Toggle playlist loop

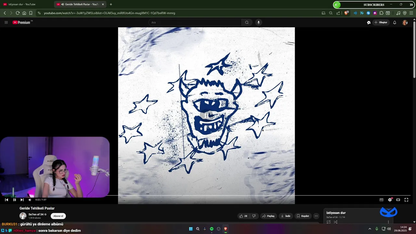(x=329, y=222)
